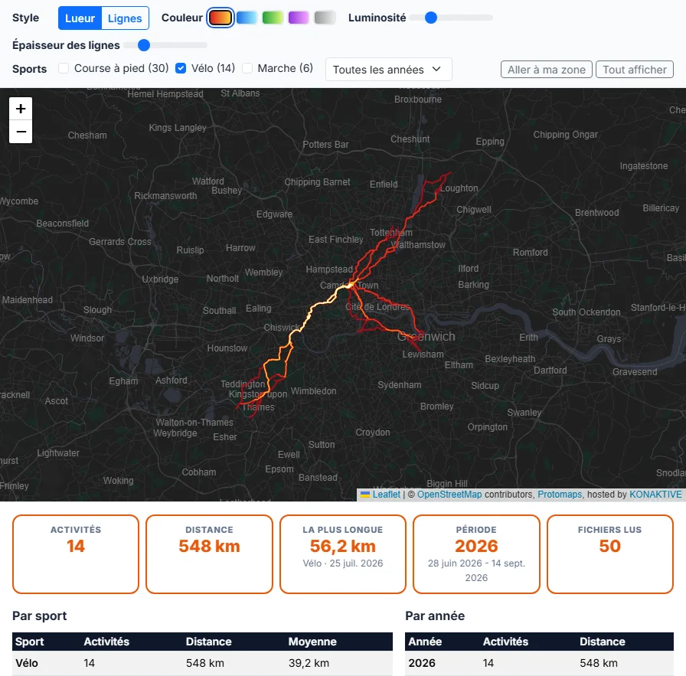Image resolution: width=686 pixels, height=676 pixels.
Task: Click the Année column header
Action: pos(425,642)
